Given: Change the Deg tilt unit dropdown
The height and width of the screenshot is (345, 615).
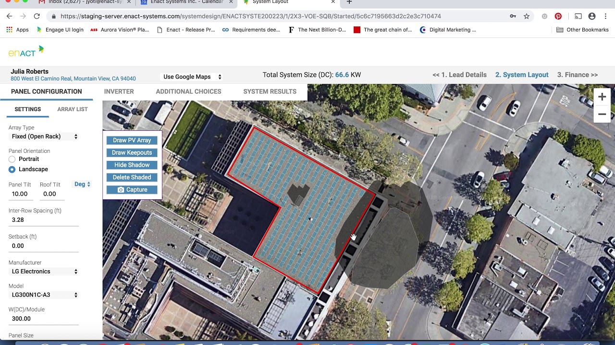Looking at the screenshot, I should [82, 184].
